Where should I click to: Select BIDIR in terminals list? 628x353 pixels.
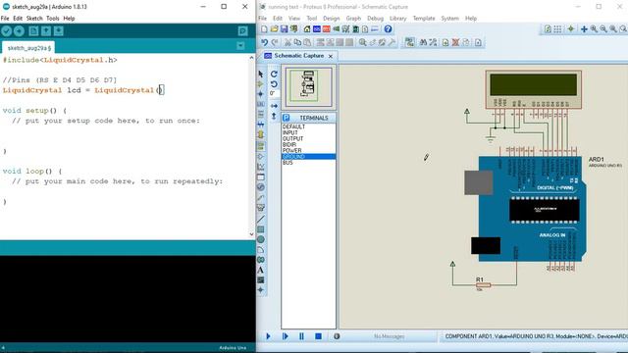pos(308,144)
